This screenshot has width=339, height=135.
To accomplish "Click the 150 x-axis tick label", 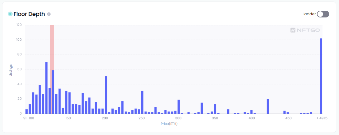I will pos(68,118).
